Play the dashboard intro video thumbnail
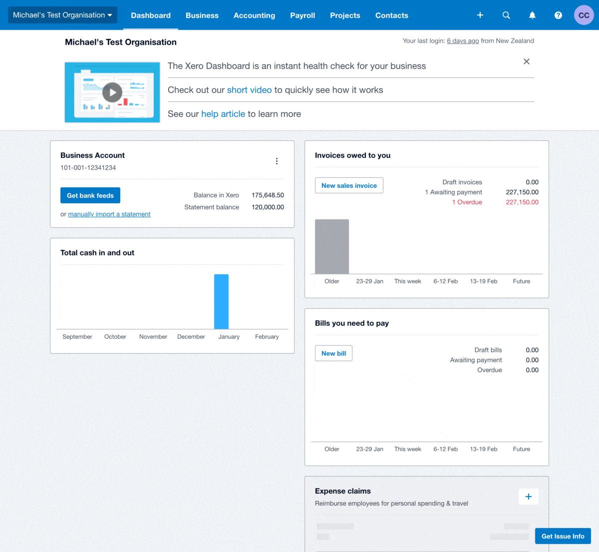 (x=112, y=92)
